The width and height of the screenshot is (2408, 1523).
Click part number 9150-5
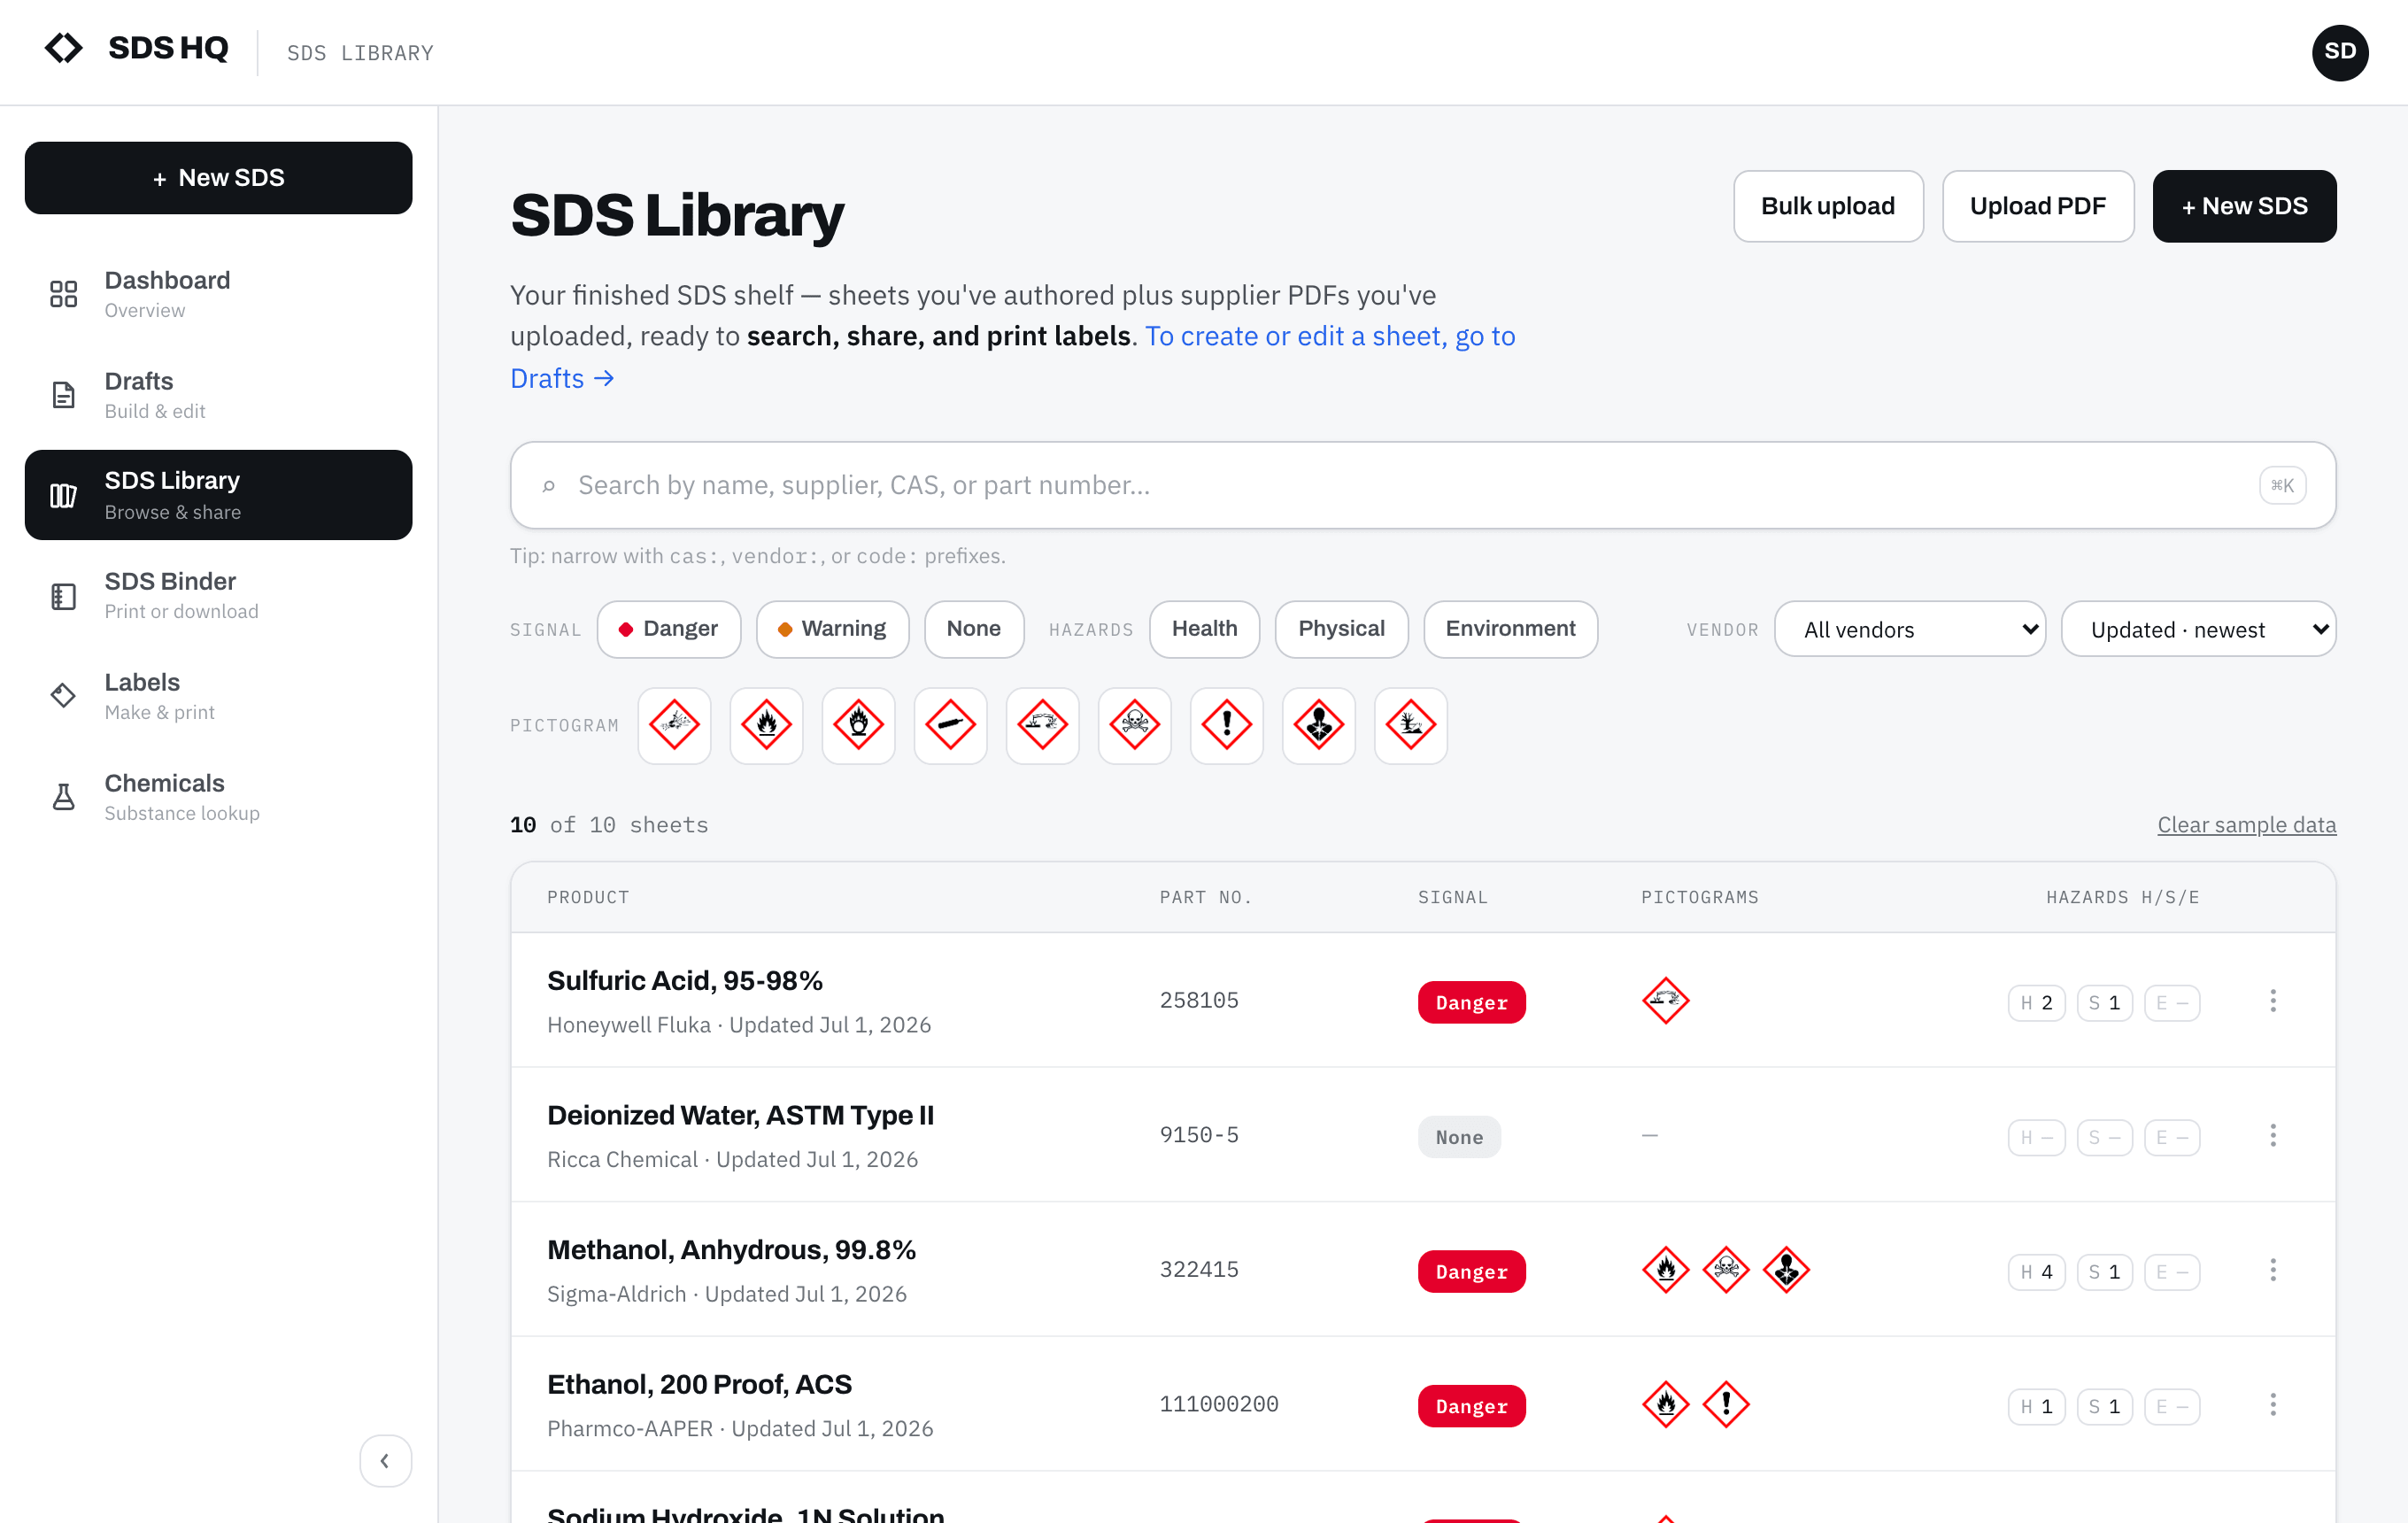1199,1135
